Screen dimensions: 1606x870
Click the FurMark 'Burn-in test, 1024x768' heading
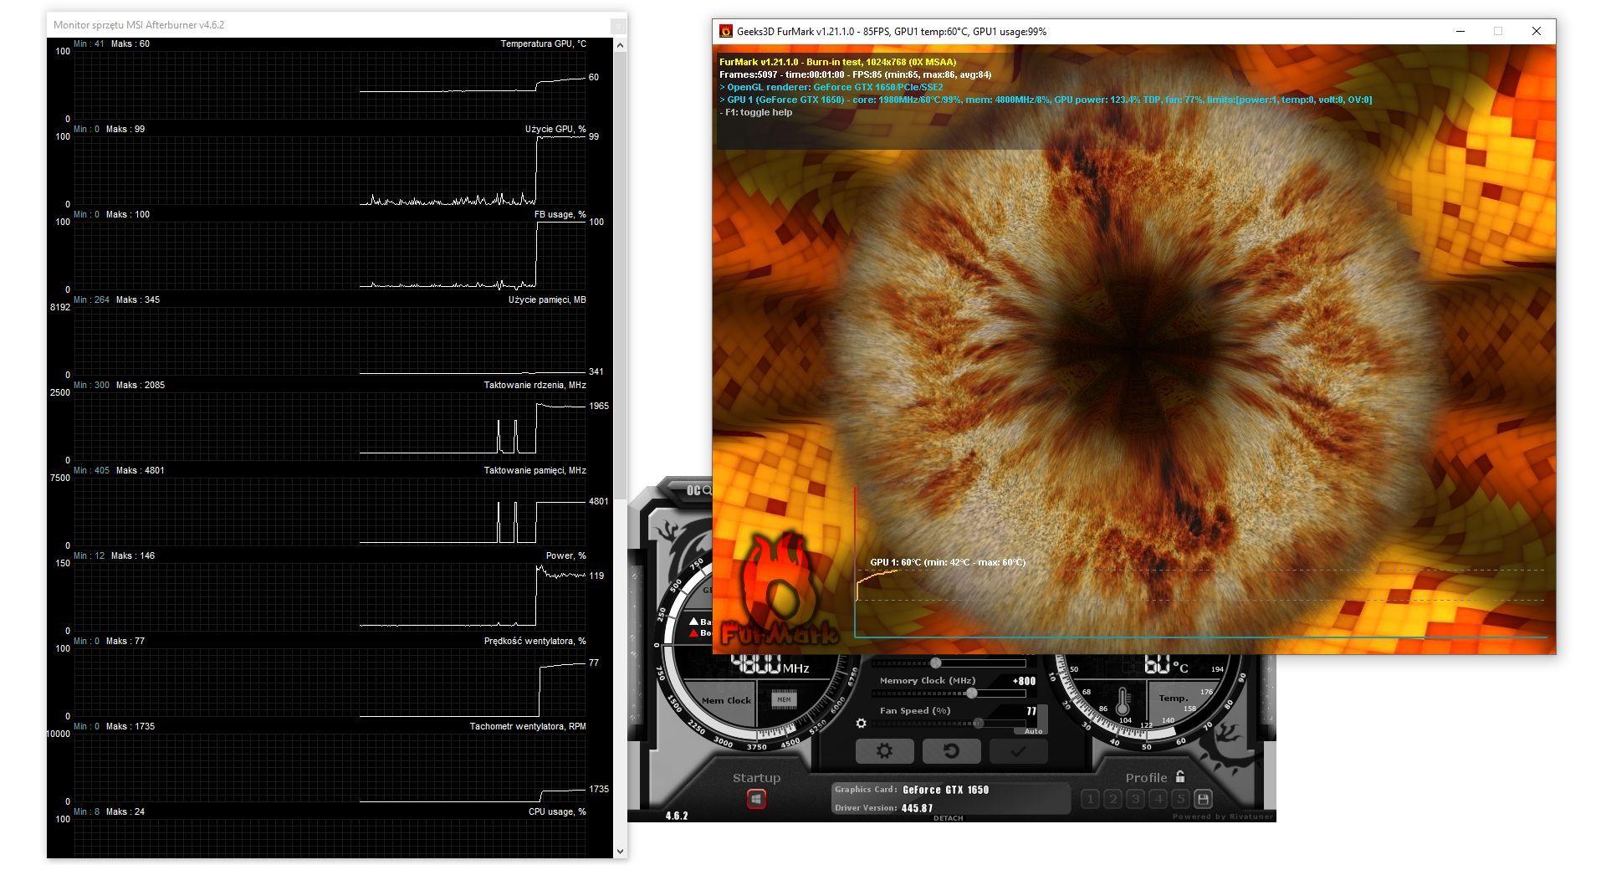pos(837,62)
